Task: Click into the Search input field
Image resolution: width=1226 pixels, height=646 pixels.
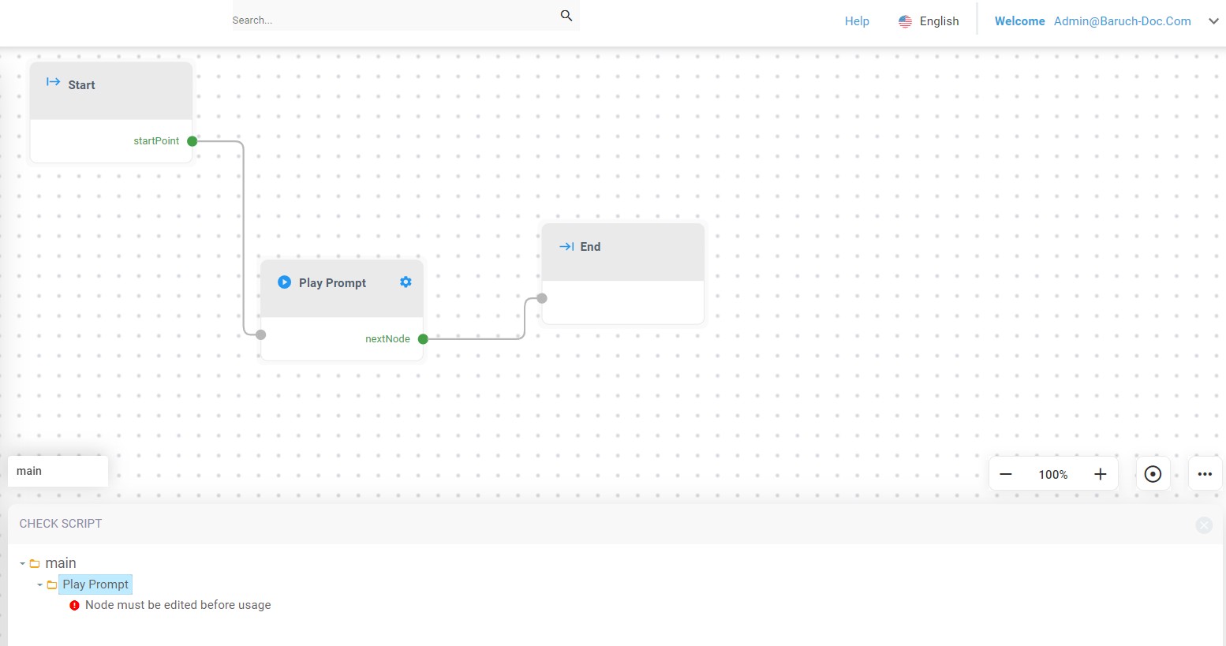Action: point(391,20)
